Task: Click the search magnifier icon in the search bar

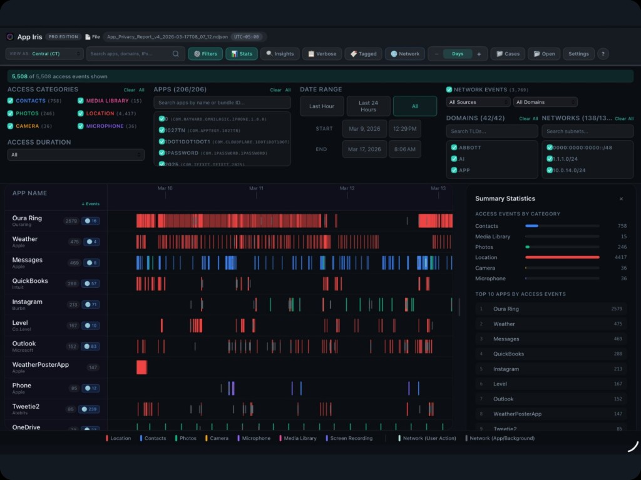Action: point(175,54)
